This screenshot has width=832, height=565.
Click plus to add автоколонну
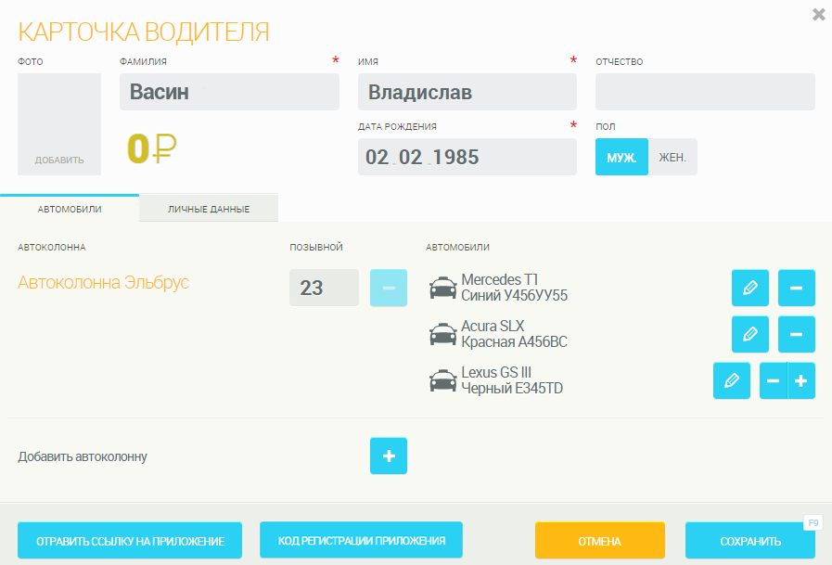click(388, 456)
